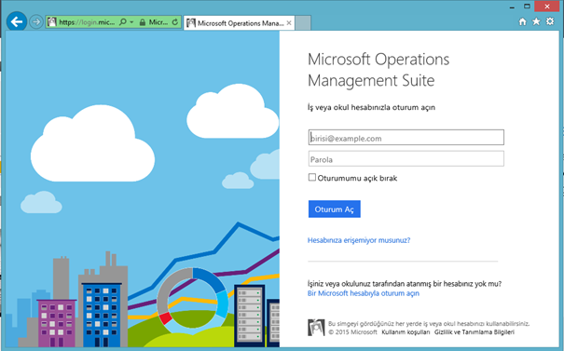Close the Microsoft Operations Management tab
Screen dimensions: 564x351
[289, 23]
